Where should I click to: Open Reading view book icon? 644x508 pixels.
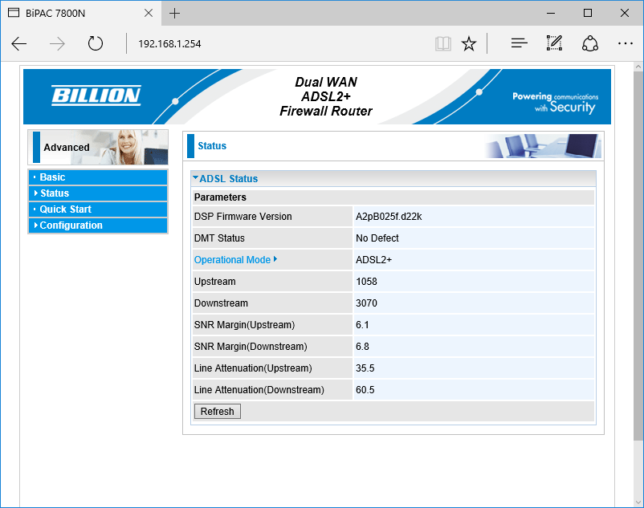tap(442, 43)
